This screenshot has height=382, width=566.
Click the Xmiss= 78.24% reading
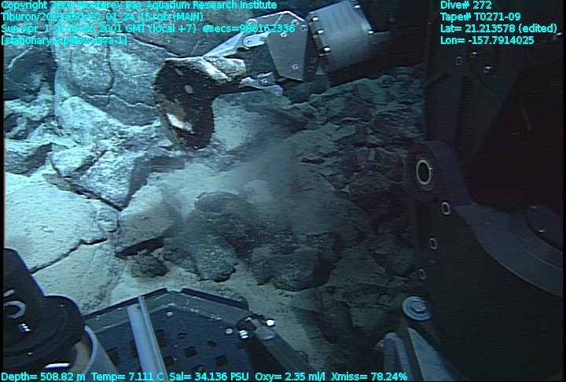coord(369,376)
